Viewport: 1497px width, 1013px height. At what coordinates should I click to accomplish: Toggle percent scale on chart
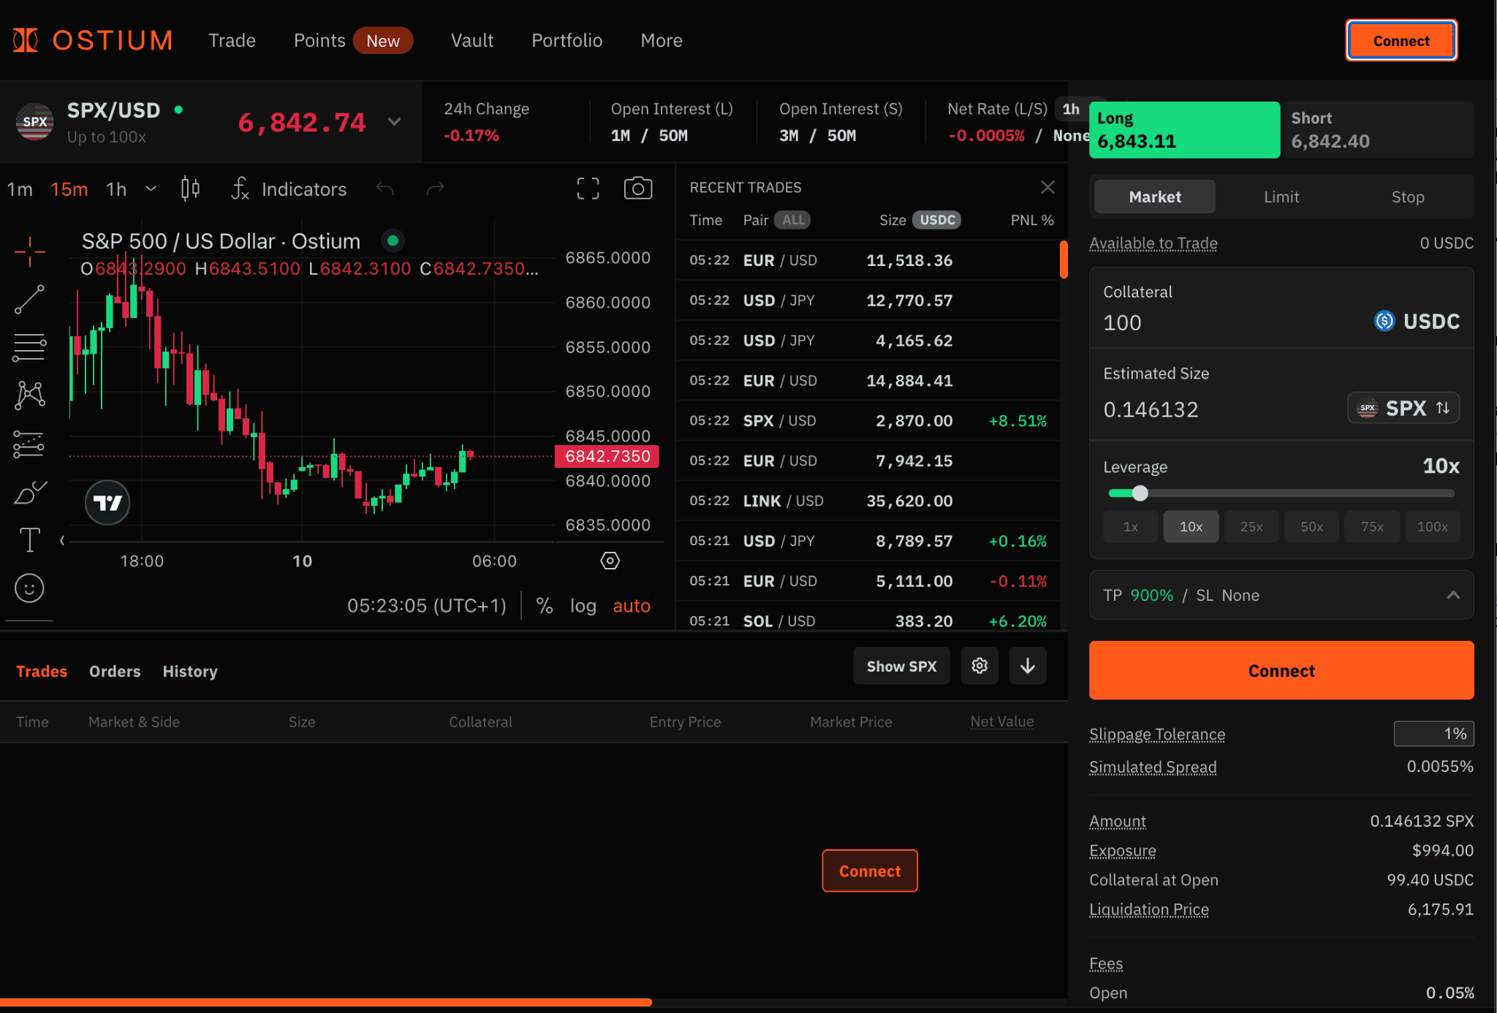[x=544, y=606]
